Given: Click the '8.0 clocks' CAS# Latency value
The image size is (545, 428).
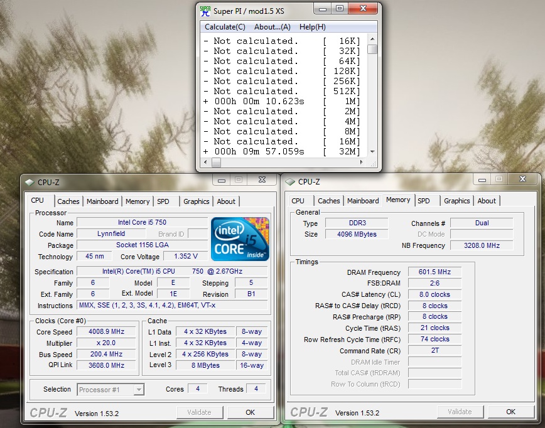Looking at the screenshot, I should (435, 294).
